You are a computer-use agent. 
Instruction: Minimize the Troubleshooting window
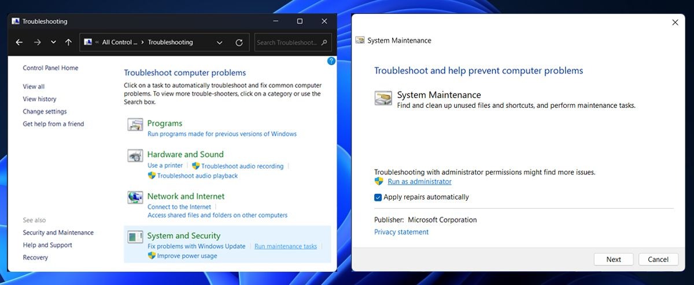(275, 21)
